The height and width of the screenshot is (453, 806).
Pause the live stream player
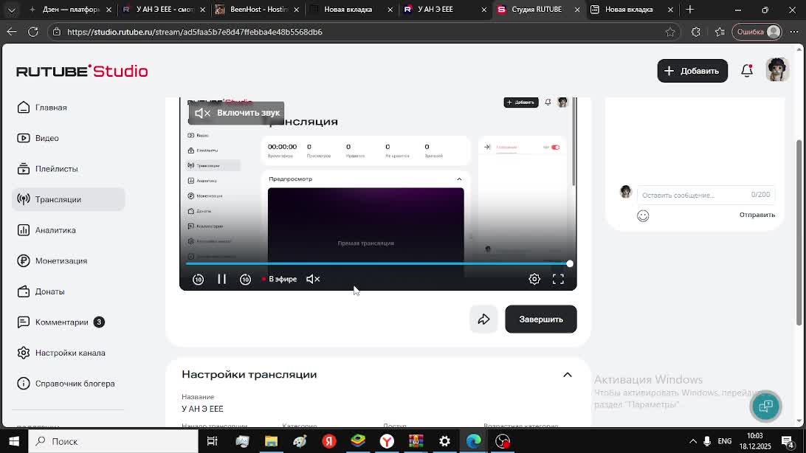pos(221,279)
